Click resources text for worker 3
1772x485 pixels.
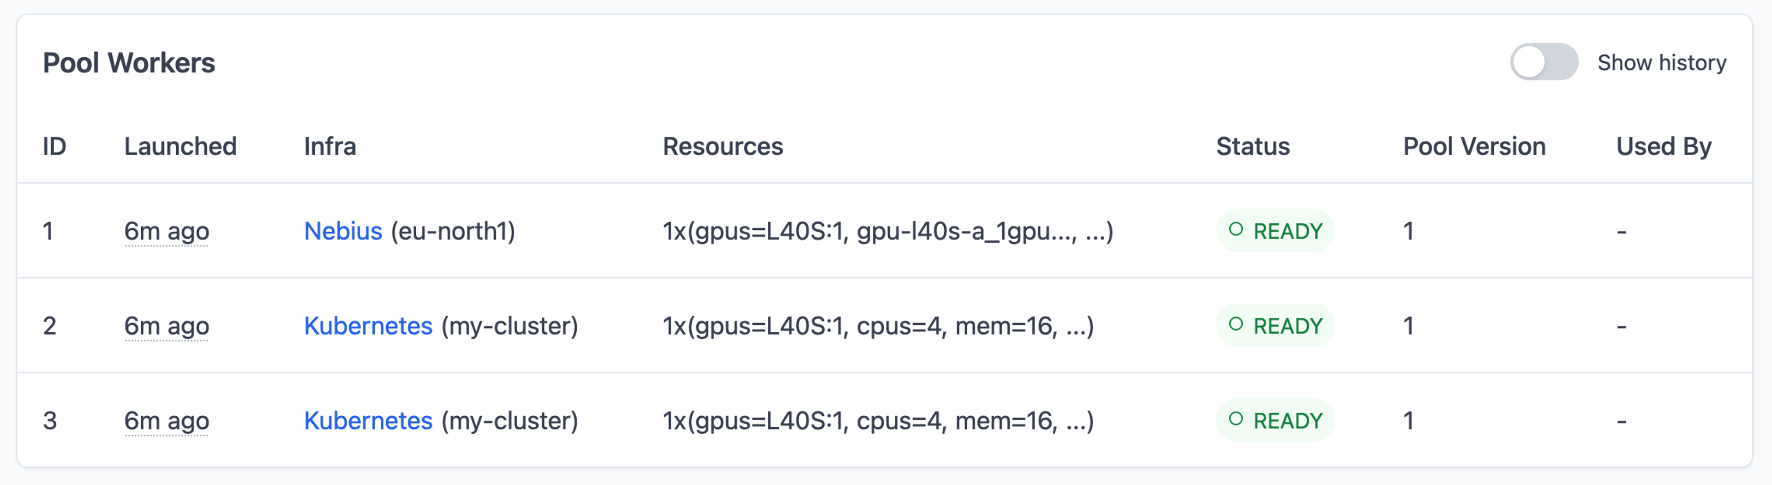(878, 421)
